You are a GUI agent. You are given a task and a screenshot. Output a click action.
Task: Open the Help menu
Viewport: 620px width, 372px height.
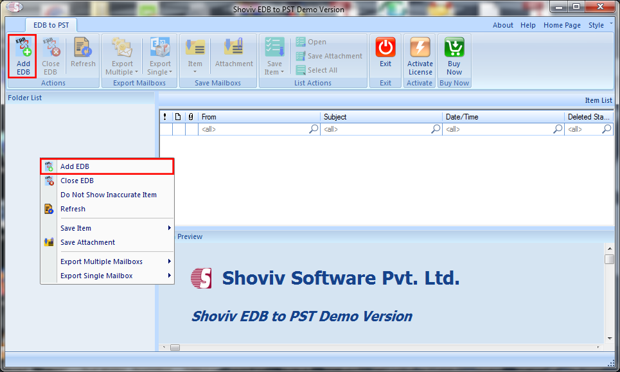tap(528, 25)
